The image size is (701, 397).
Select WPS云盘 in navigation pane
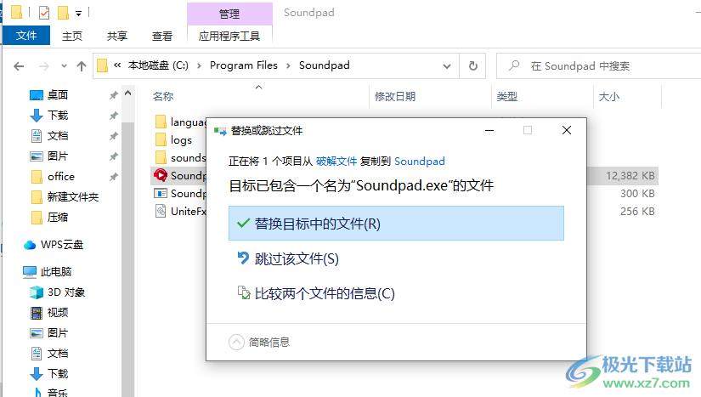pyautogui.click(x=62, y=245)
